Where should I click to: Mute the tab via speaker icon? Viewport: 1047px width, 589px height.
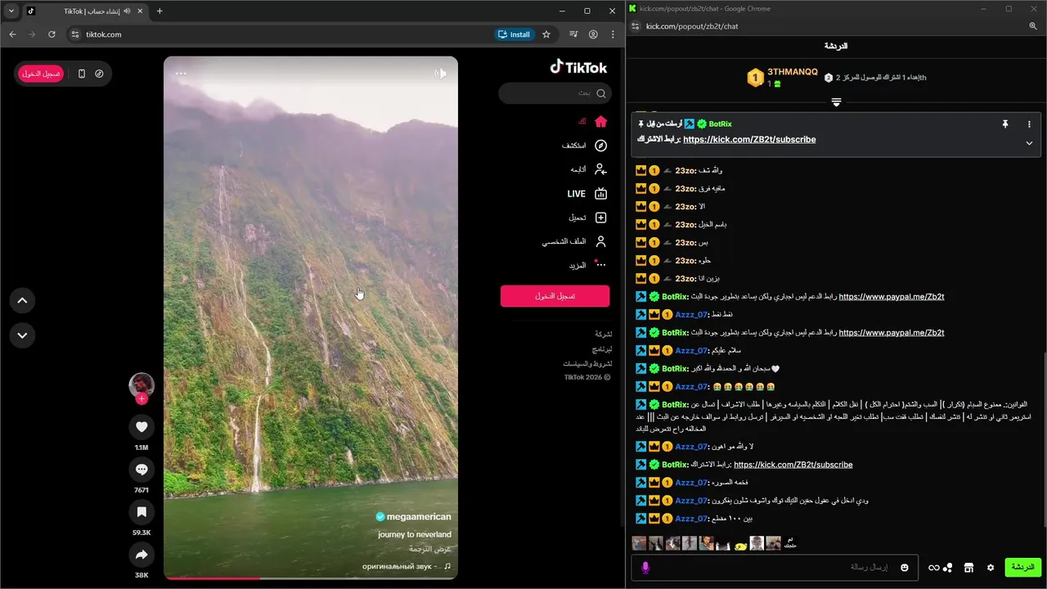pos(127,11)
